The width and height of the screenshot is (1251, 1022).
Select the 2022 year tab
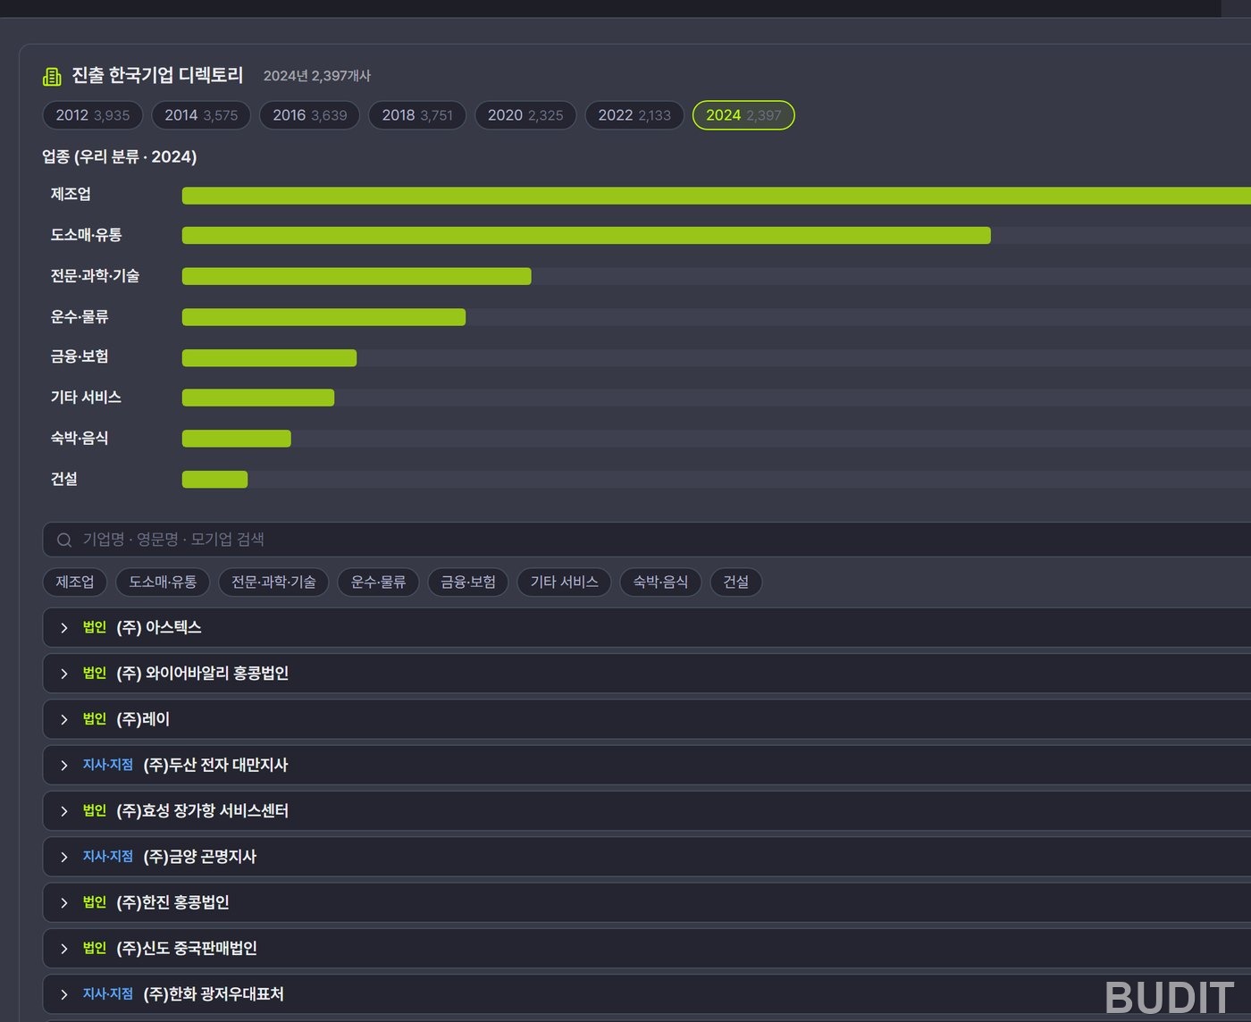pos(634,115)
